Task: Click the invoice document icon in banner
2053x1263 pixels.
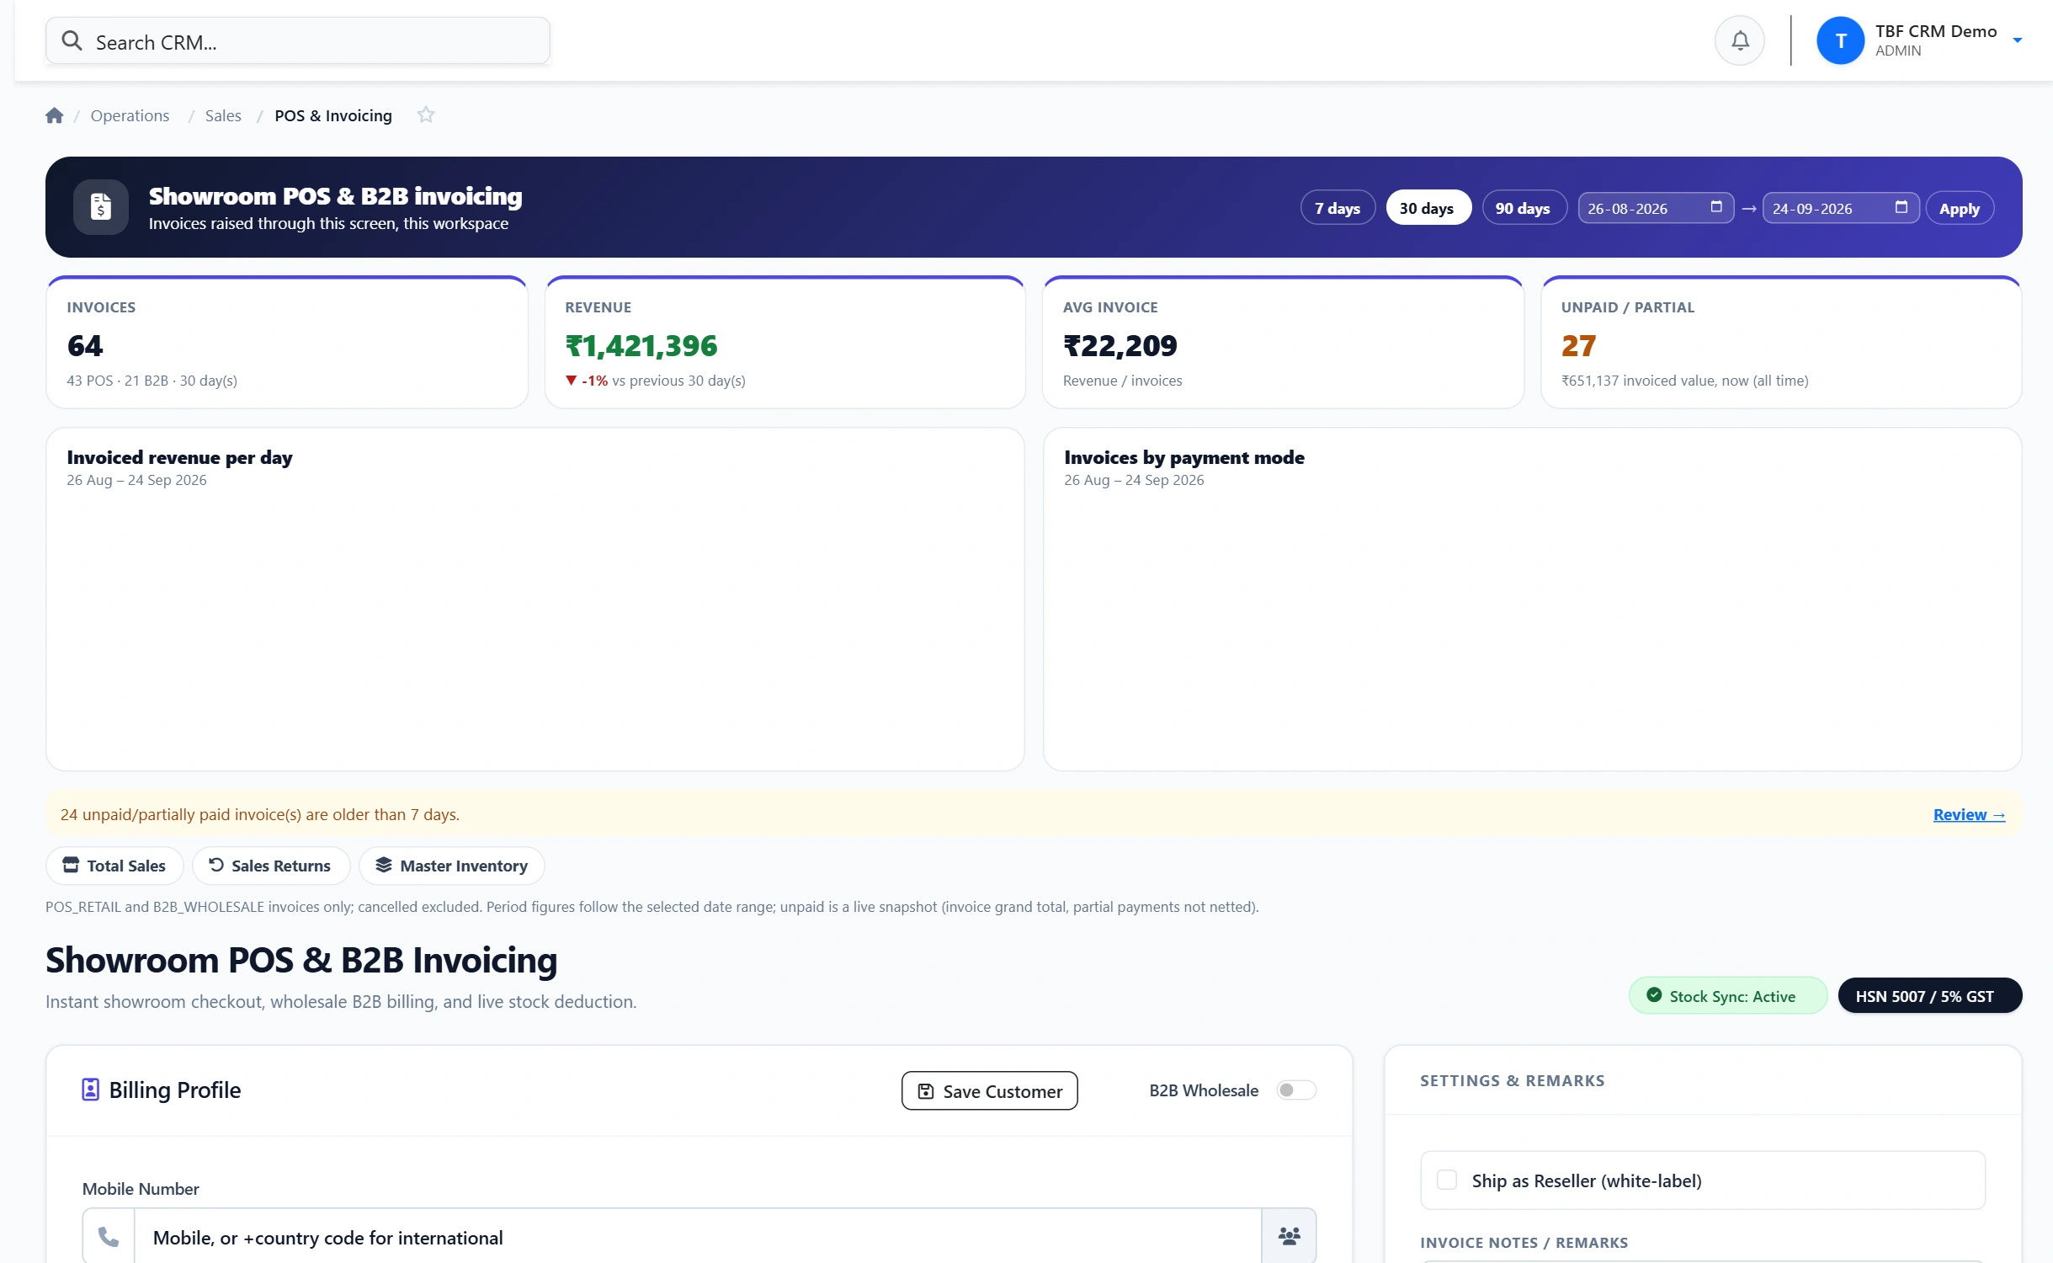Action: click(101, 206)
